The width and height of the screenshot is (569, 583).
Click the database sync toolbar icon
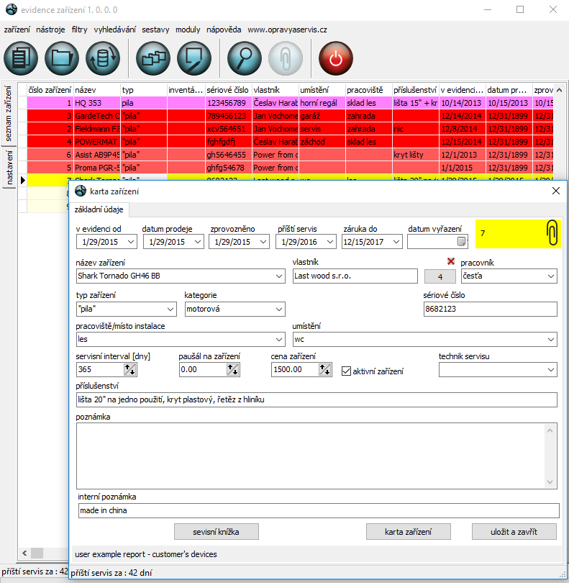(103, 58)
